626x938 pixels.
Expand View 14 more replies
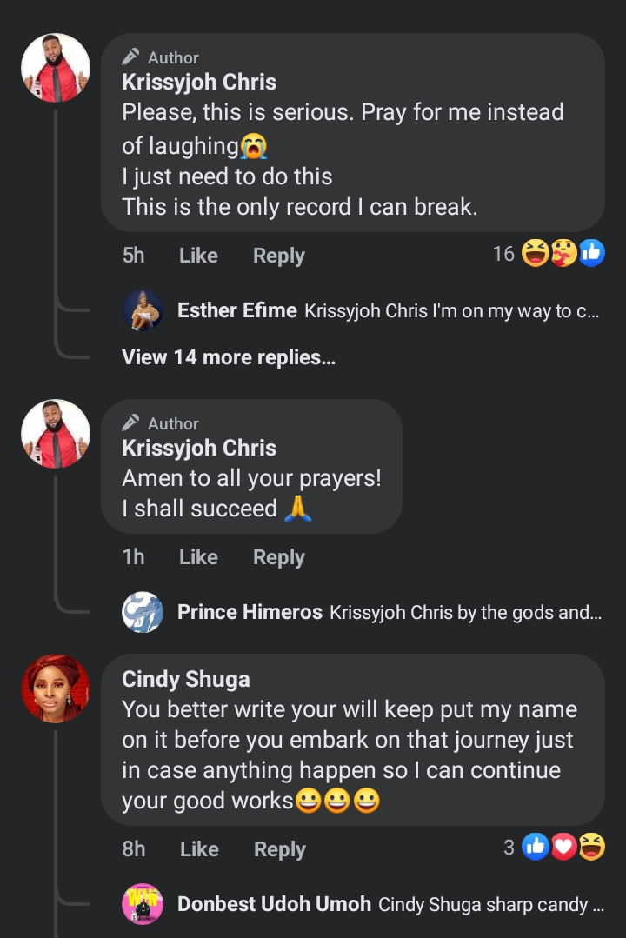[x=229, y=357]
